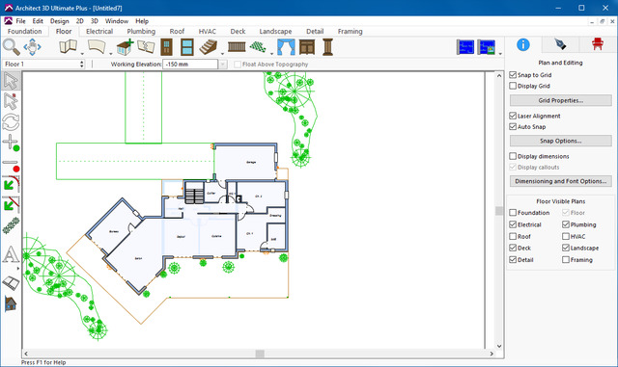Open the split 2D/3D view icon
This screenshot has height=367, width=618.
coord(487,47)
